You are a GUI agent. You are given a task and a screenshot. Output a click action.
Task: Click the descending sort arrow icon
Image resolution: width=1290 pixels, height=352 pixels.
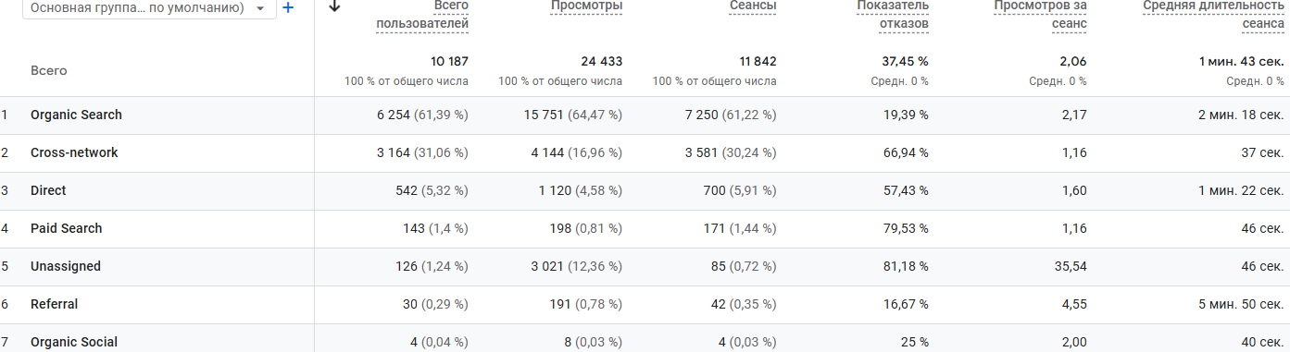pyautogui.click(x=334, y=6)
